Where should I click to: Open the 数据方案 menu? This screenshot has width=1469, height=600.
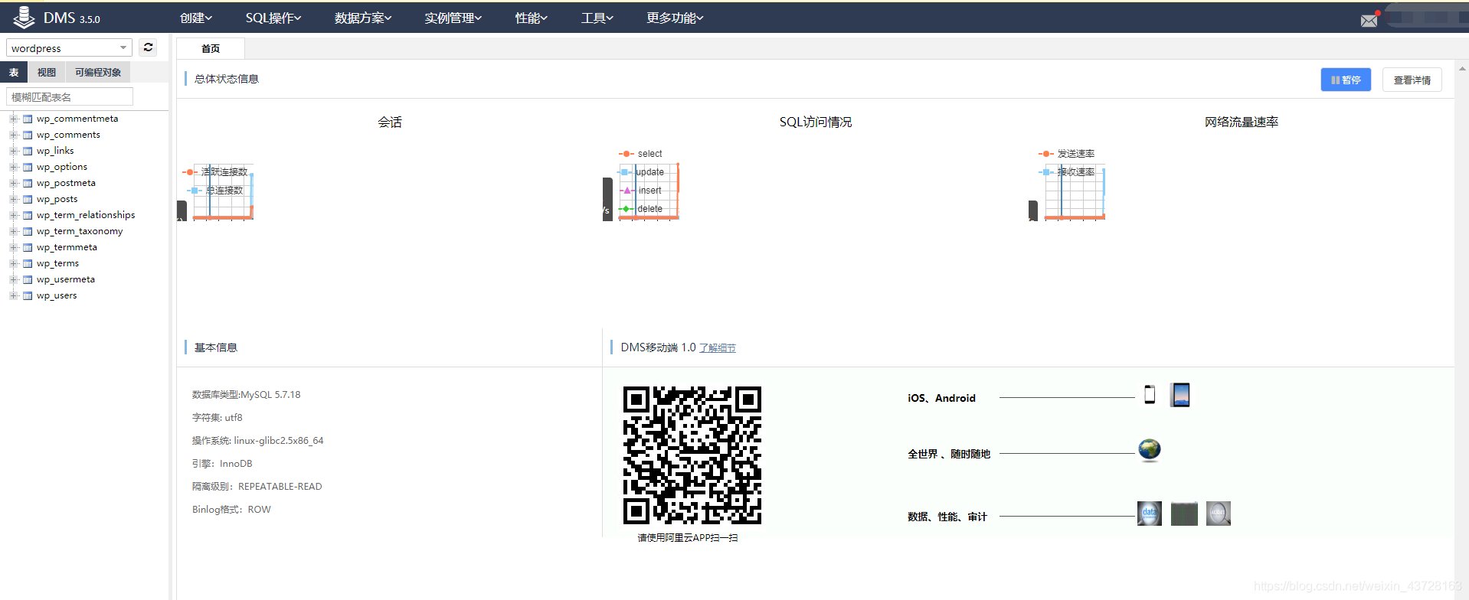pyautogui.click(x=363, y=18)
